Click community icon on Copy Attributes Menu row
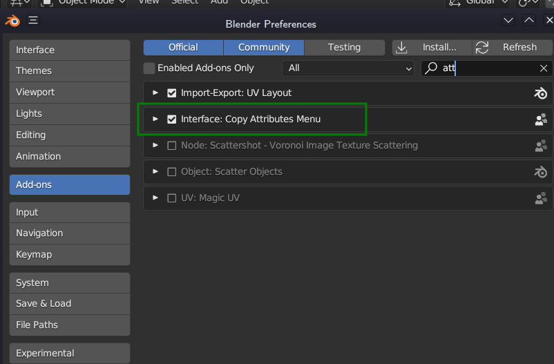This screenshot has height=364, width=554. [541, 119]
